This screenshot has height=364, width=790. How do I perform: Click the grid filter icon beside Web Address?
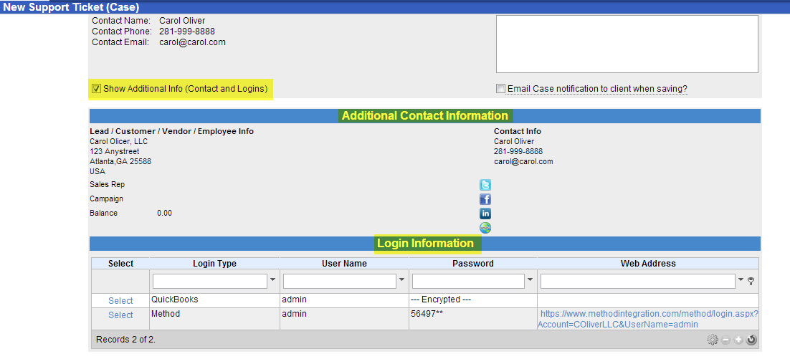click(751, 281)
